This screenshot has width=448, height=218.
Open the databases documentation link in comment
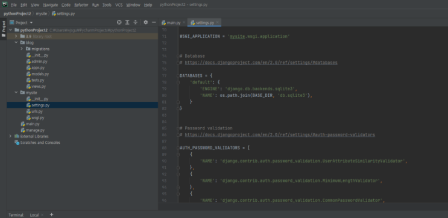pos(261,63)
